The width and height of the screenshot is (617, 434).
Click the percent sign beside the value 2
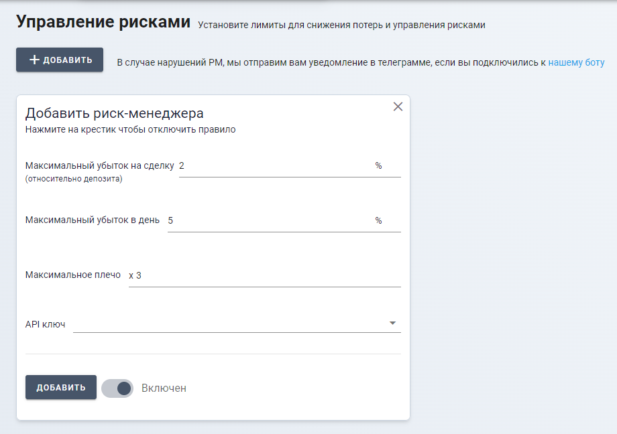point(378,164)
